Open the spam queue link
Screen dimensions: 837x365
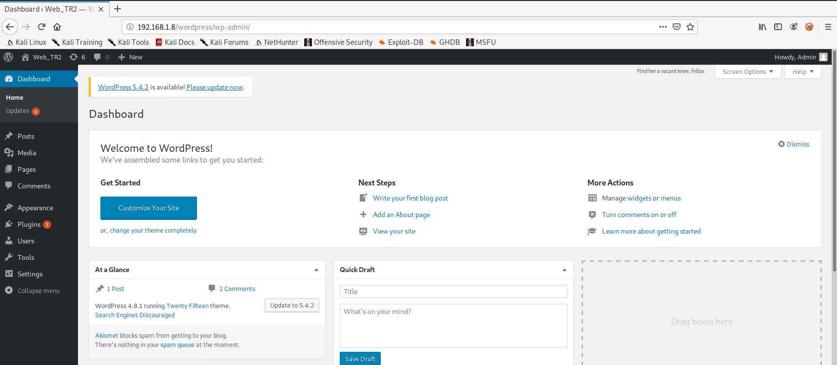coord(177,345)
